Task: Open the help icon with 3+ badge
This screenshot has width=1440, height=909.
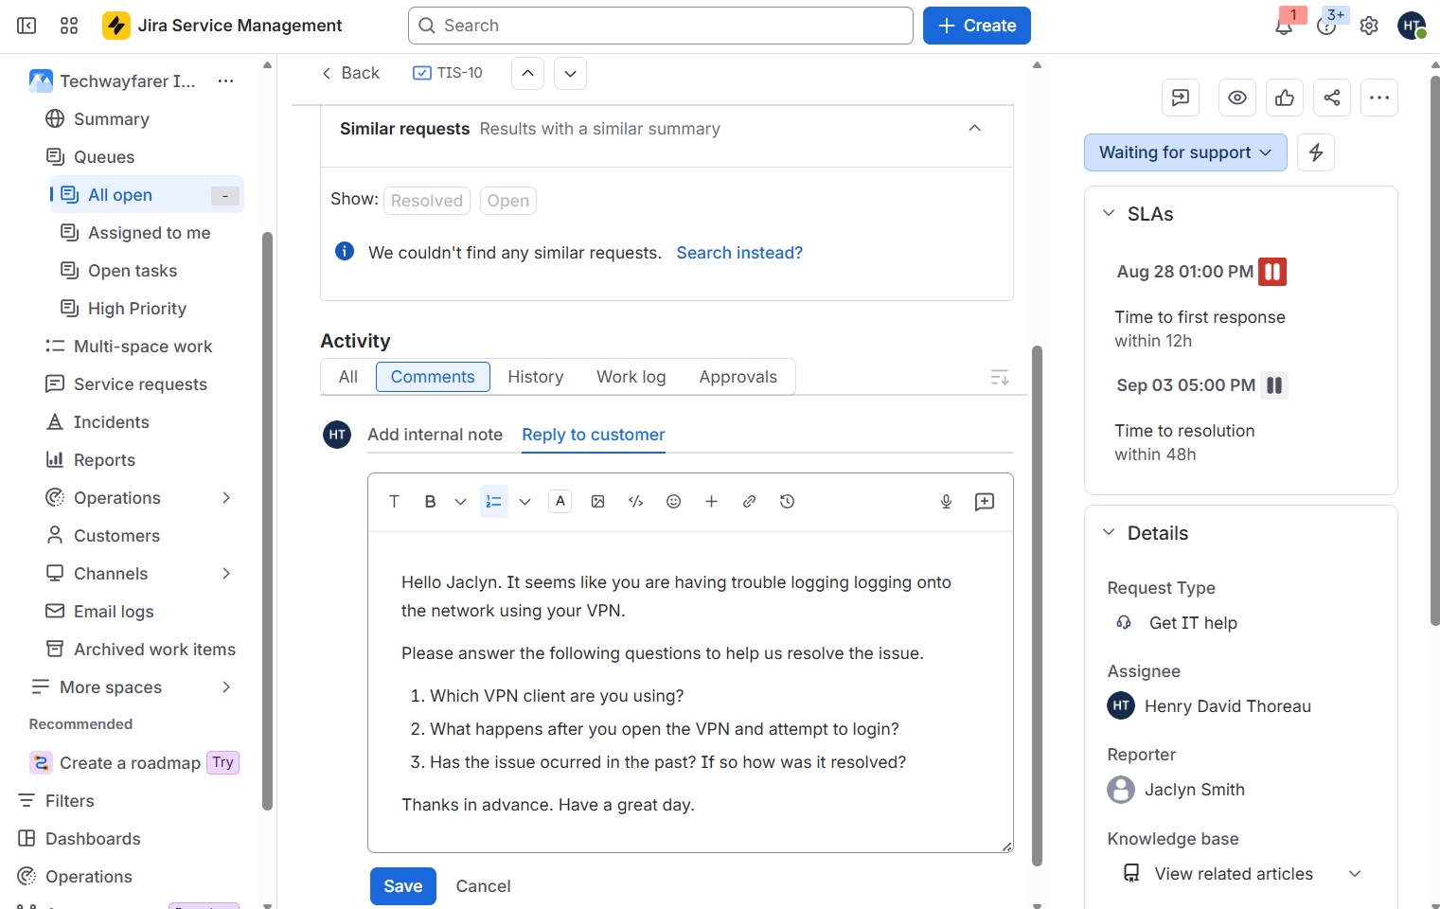Action: [x=1326, y=26]
